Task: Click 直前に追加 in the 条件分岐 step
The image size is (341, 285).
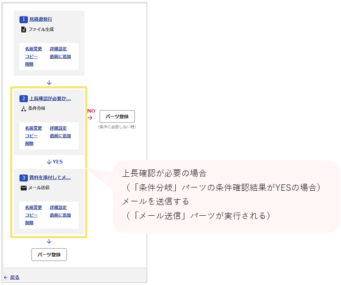Action: (x=60, y=136)
